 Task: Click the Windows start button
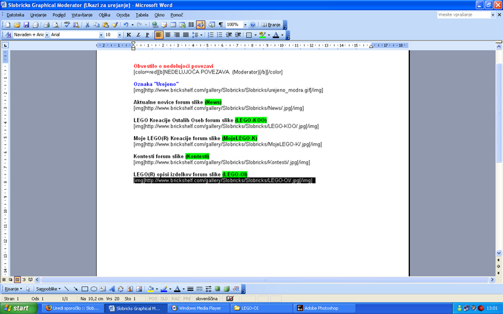click(19, 308)
